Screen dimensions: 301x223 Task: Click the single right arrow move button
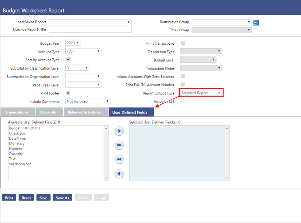click(119, 131)
